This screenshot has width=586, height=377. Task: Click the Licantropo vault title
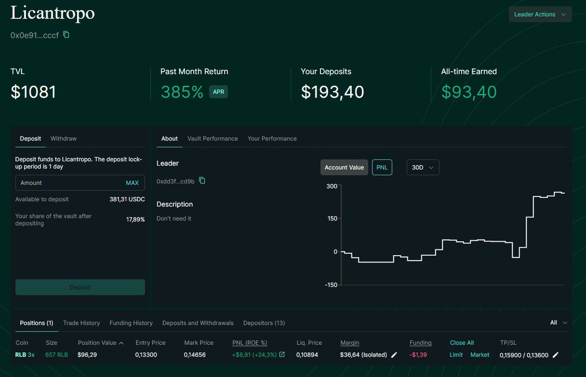(x=53, y=13)
